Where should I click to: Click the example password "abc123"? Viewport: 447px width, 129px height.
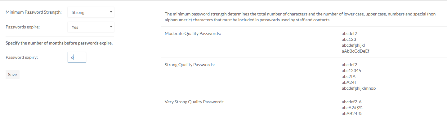point(349,39)
